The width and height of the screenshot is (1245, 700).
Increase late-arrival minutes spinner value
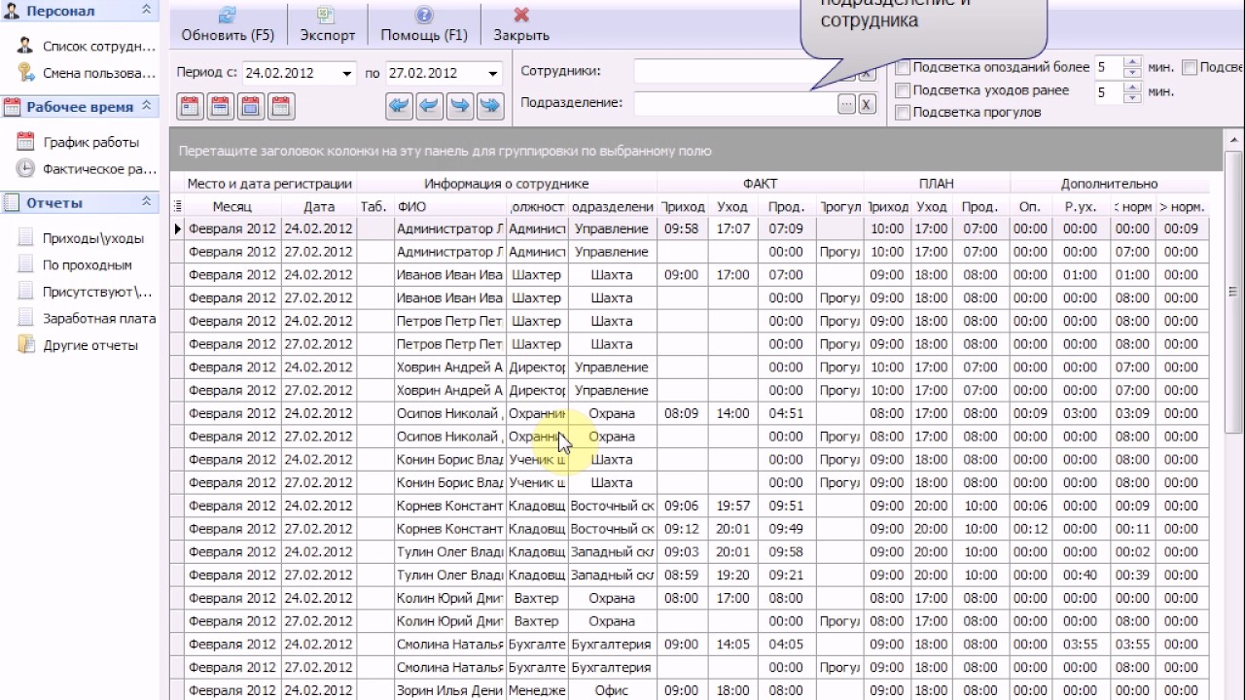1132,63
